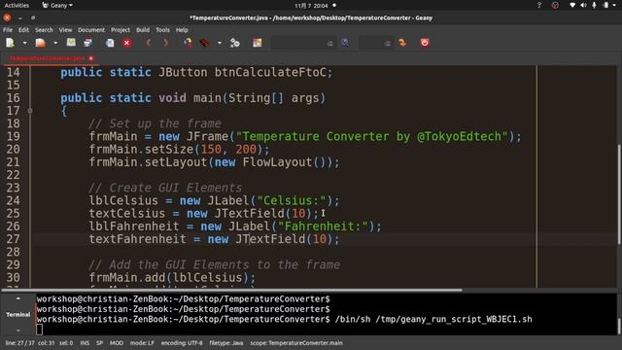Jump to the entered line number

click(x=402, y=43)
